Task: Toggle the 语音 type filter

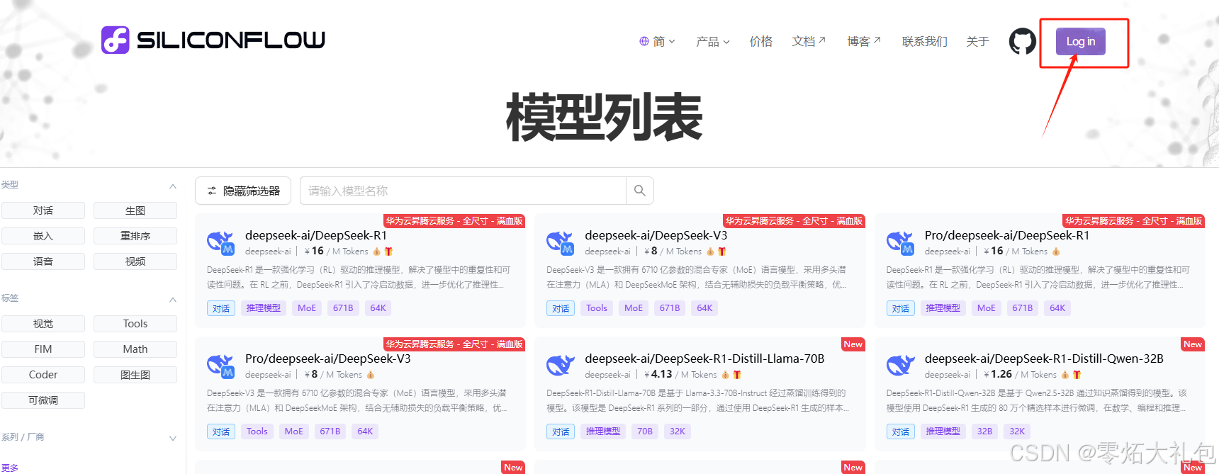Action: tap(43, 261)
